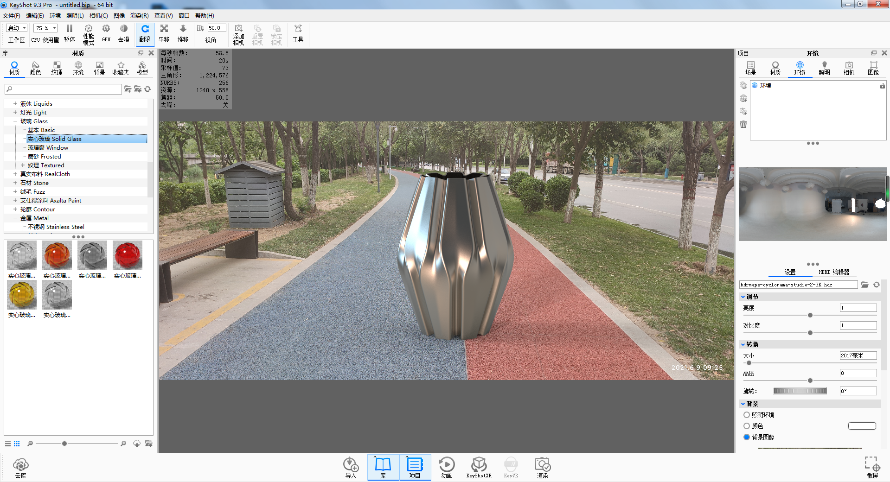Browse HDRI file with folder icon

pos(864,285)
